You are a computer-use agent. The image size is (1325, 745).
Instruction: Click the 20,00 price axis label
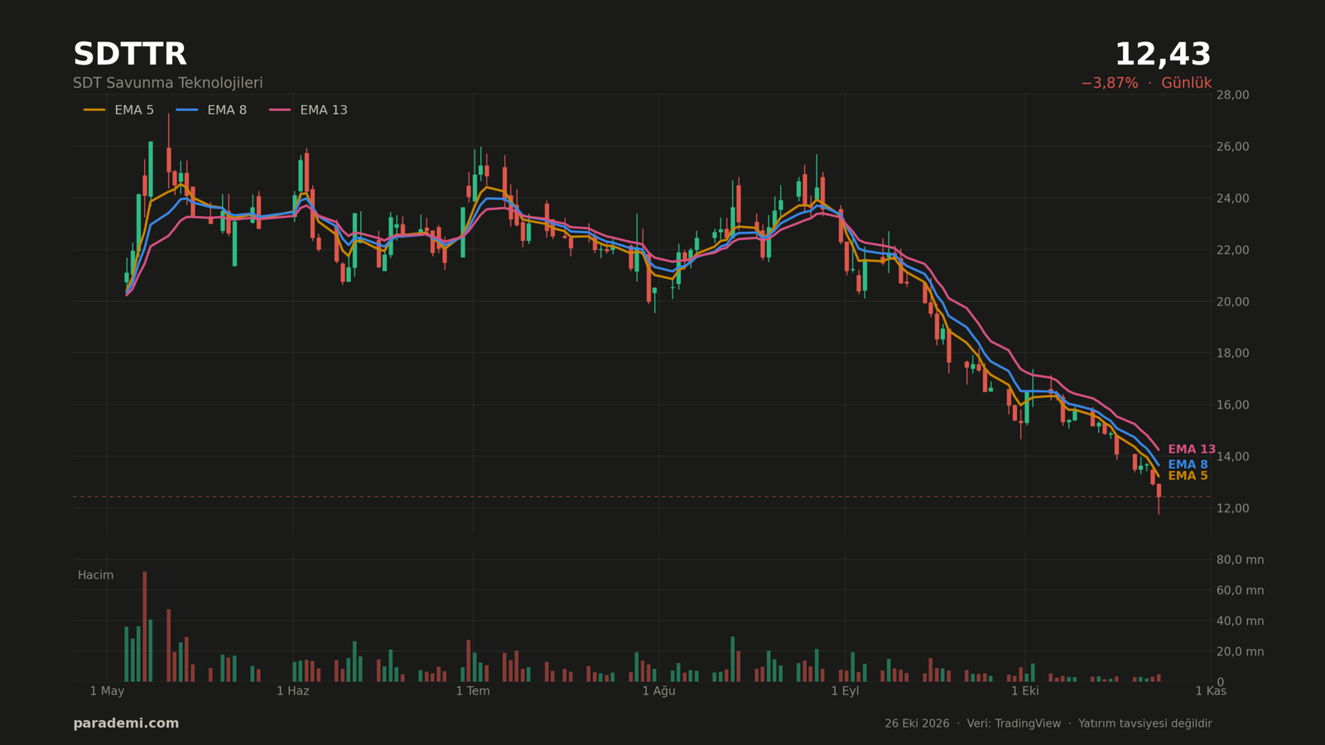[1232, 301]
